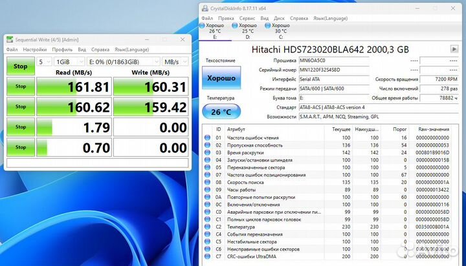
Task: Open Язык(Language) menu in CrystalDiskMark
Action: (x=131, y=50)
